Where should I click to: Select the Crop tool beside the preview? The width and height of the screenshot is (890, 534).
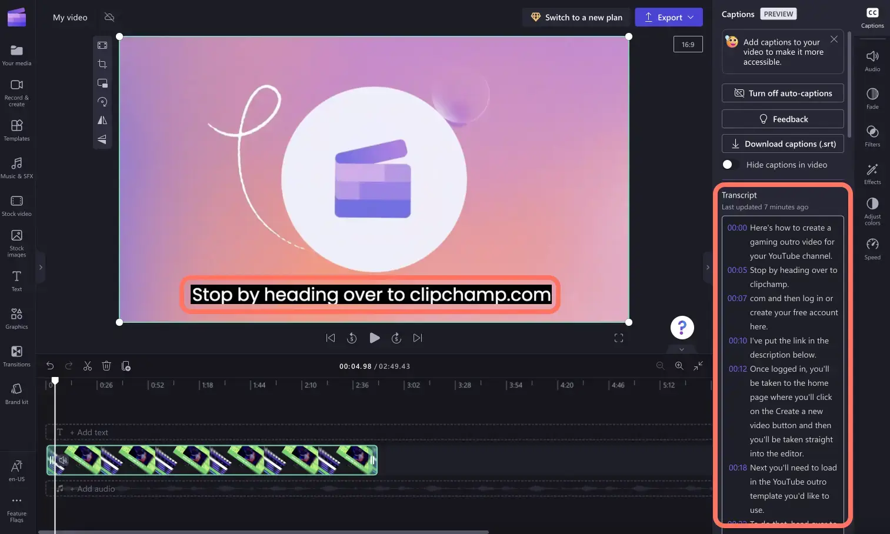(x=102, y=64)
